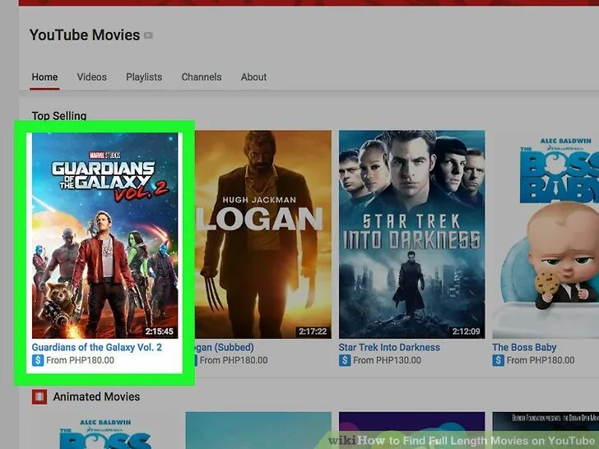The image size is (599, 449).
Task: Click the purchase icon under Guardians of the Galaxy
Action: 38,360
